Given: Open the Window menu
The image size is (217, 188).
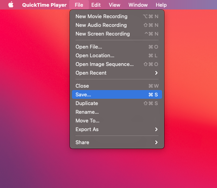Looking at the screenshot, I should click(138, 5).
